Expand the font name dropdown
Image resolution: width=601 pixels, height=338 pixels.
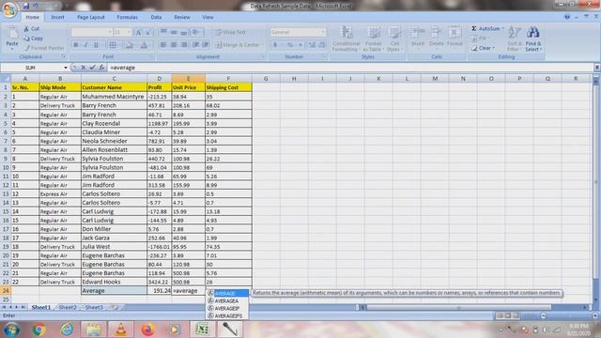coord(110,32)
